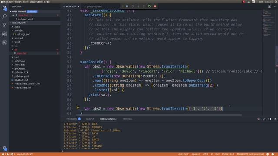This screenshot has height=156, width=278.
Task: Open the Manage gear icon at bottom left
Action: tap(5, 148)
